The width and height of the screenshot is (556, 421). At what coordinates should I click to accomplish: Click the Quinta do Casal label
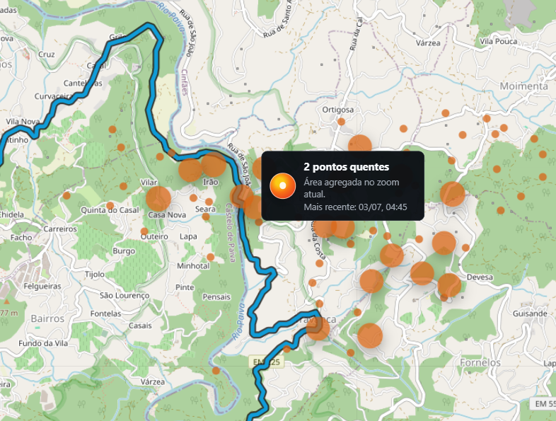(110, 210)
